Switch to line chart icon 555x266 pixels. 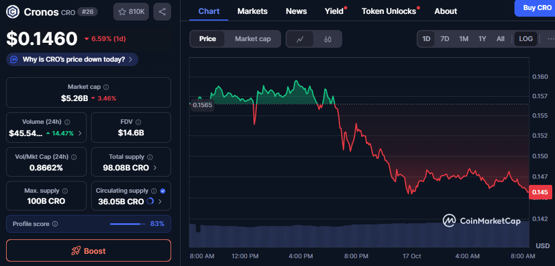300,39
